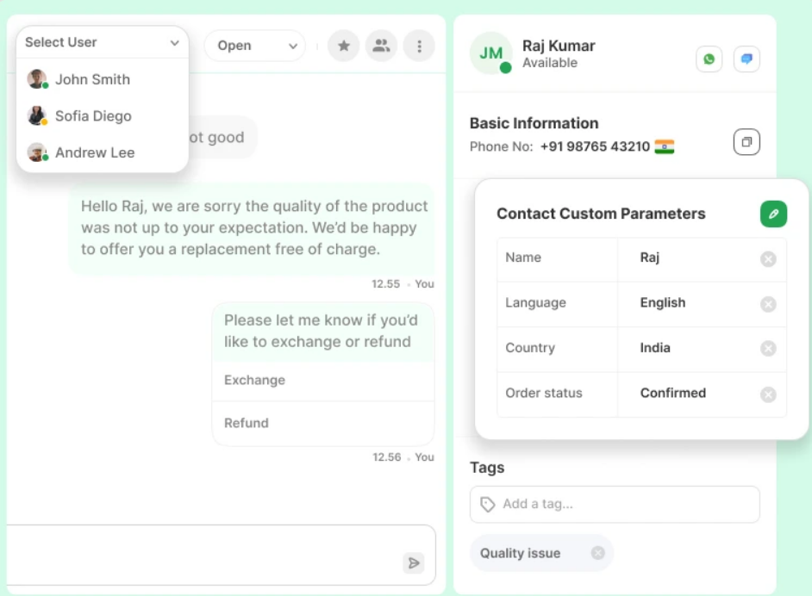812x596 pixels.
Task: Click the WhatsApp icon beside Raj Kumar
Action: (x=709, y=59)
